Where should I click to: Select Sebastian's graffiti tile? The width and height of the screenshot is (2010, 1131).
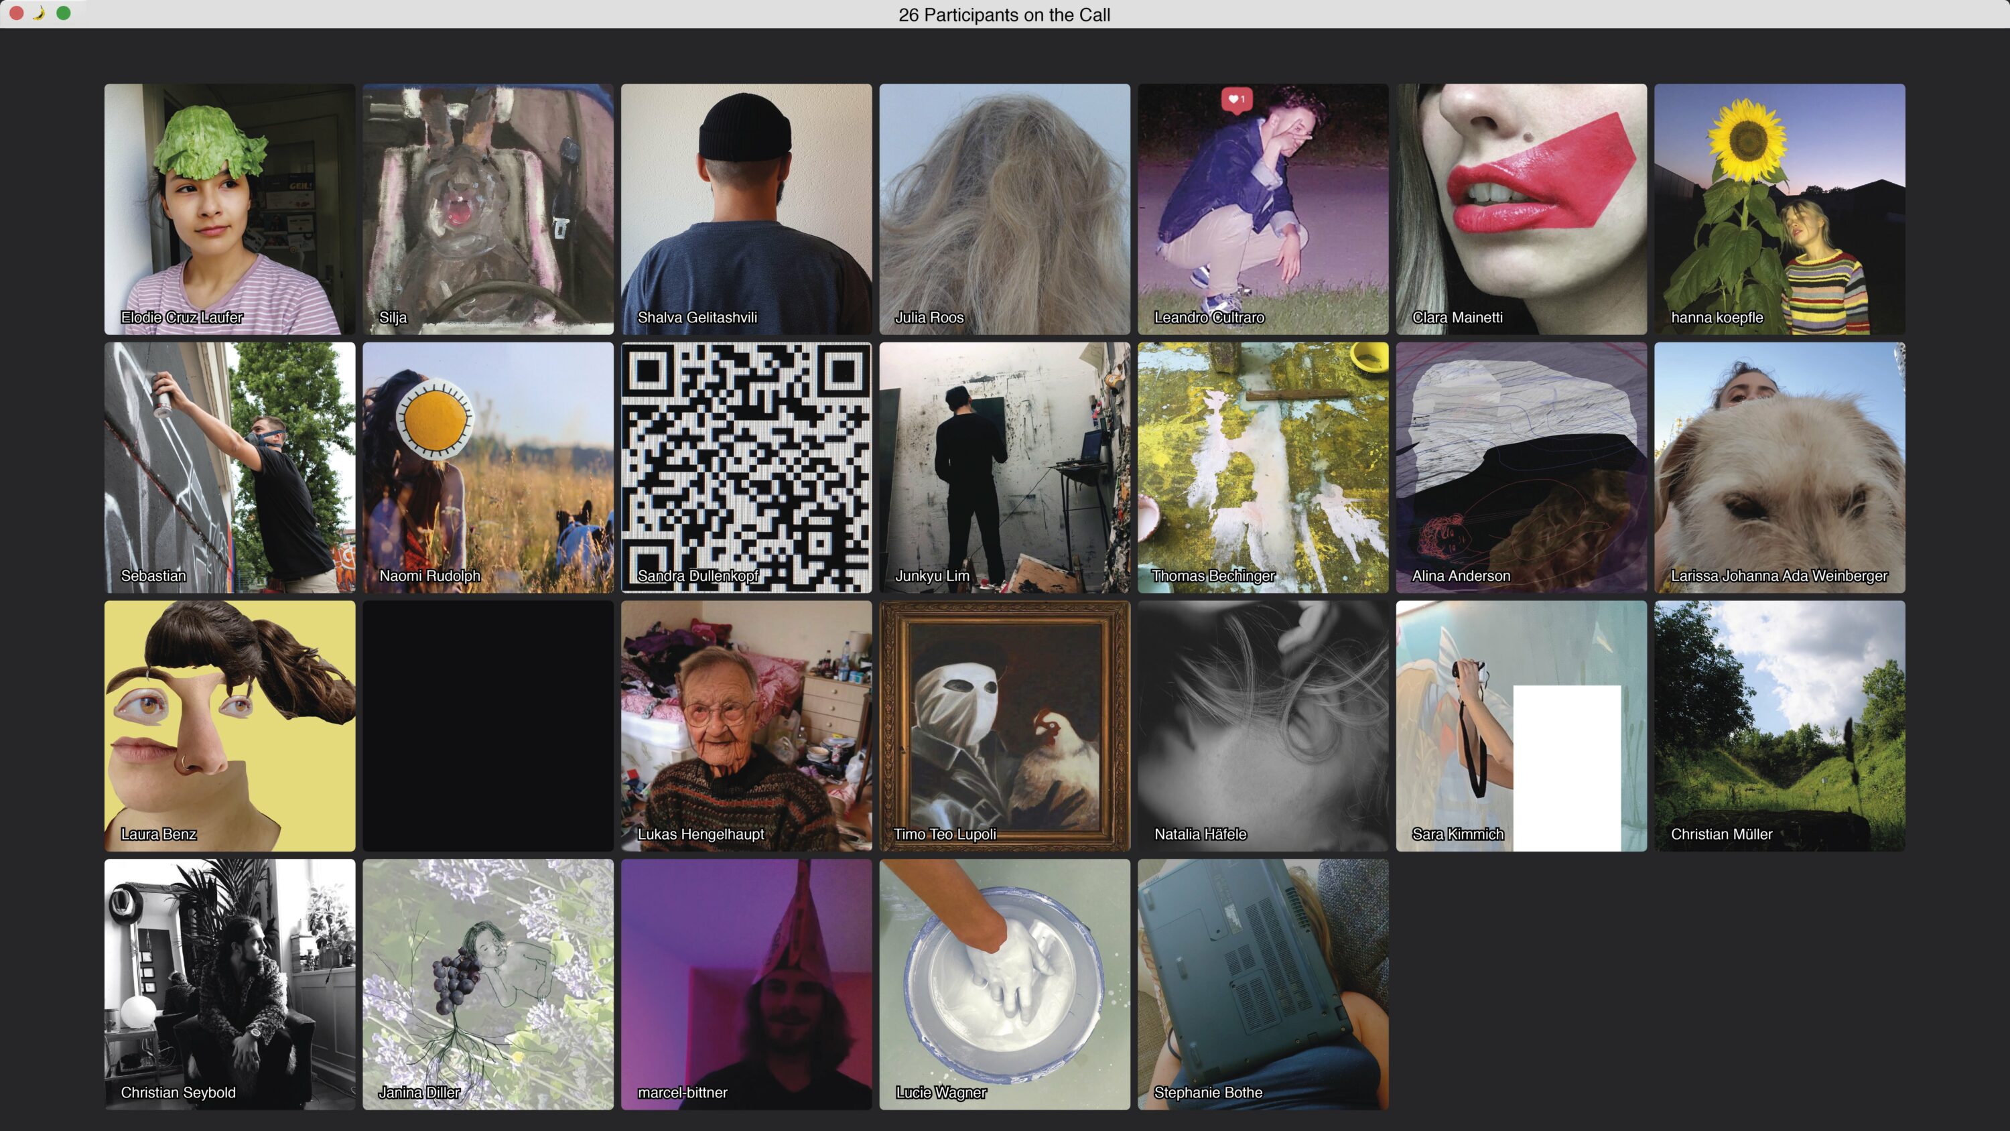229,468
